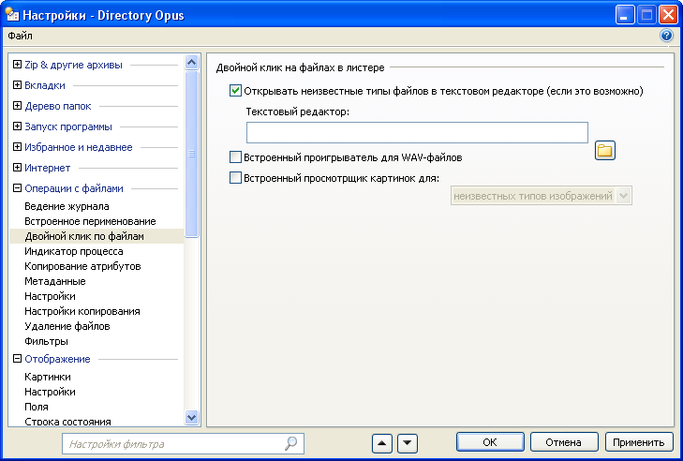The width and height of the screenshot is (683, 461).
Task: Click Операции с файлами heading text
Action: coord(74,188)
